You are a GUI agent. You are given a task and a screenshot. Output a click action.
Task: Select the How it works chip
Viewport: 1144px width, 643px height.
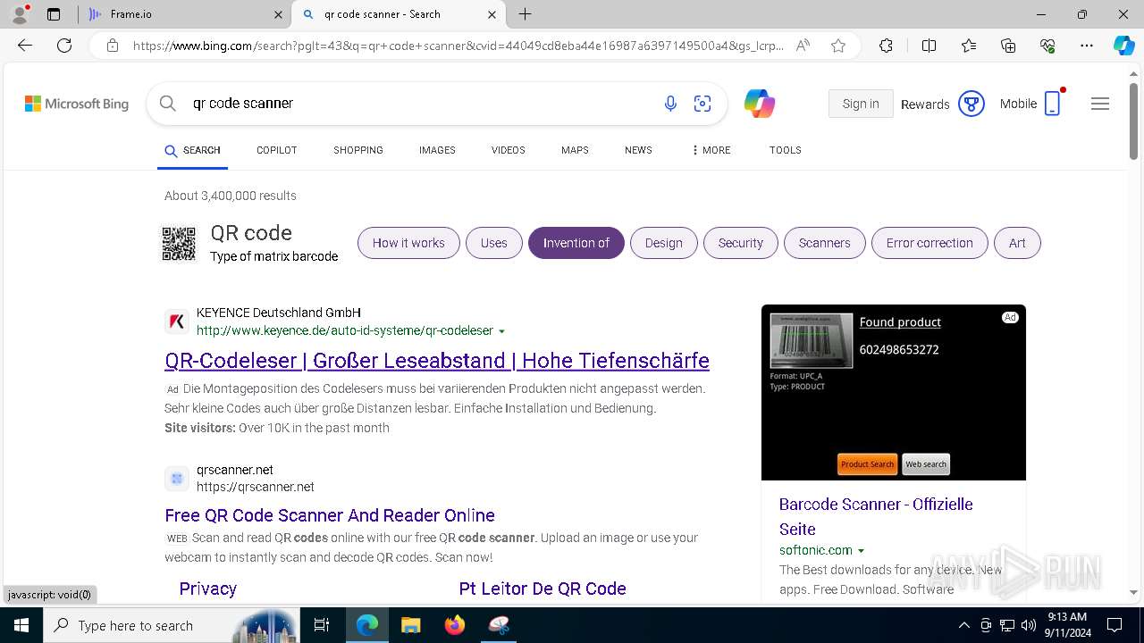click(408, 243)
